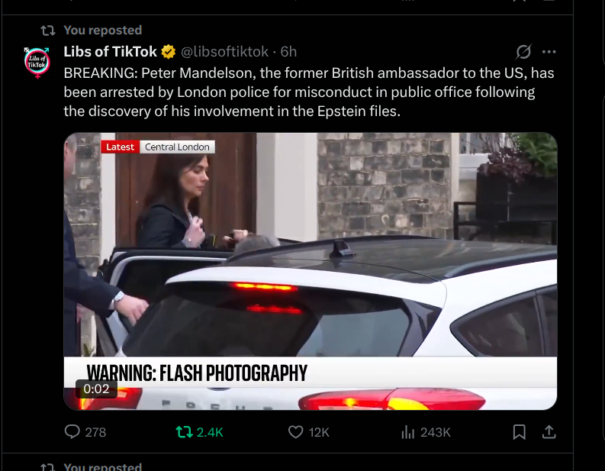Bookmark the Libs of TikTok post
The image size is (605, 471).
click(x=519, y=432)
